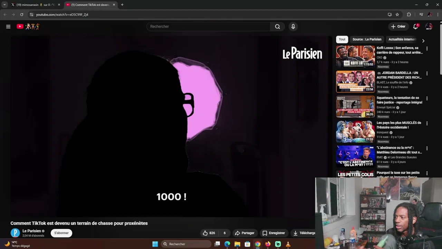Click the Créer button
442x249 pixels.
398,26
